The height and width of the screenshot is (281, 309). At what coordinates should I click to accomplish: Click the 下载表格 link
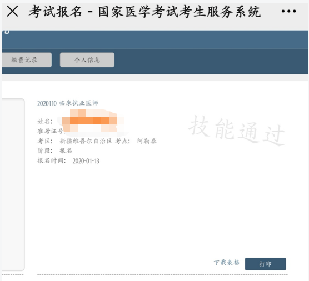227,263
